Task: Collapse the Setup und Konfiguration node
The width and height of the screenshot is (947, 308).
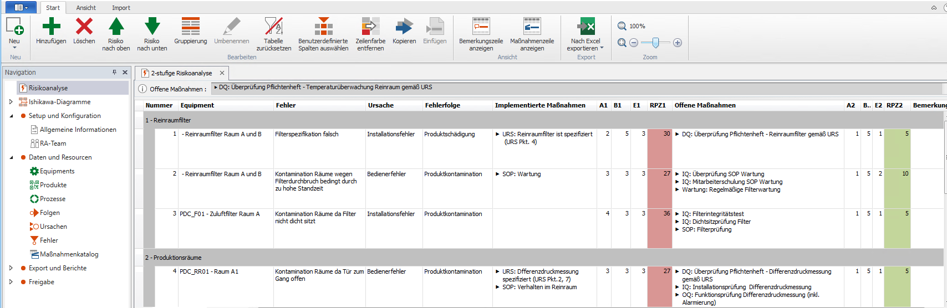Action: tap(11, 116)
